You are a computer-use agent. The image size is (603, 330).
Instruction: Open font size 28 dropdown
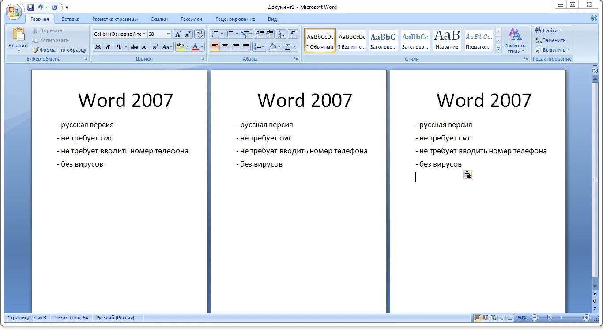pyautogui.click(x=168, y=34)
